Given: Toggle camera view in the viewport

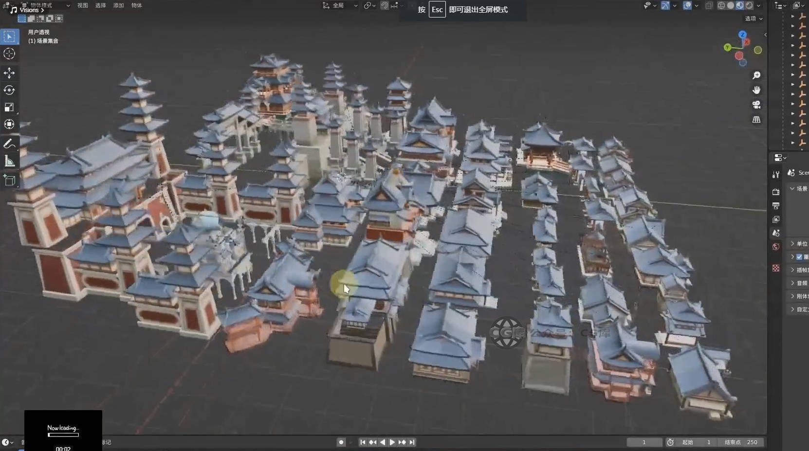Looking at the screenshot, I should point(756,105).
